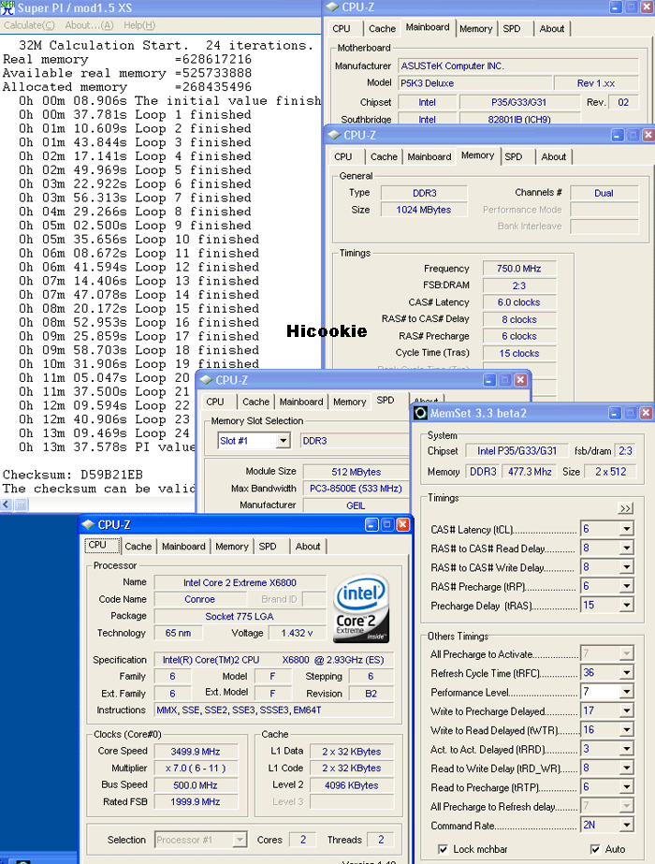Viewport: 655px width, 864px height.
Task: Open the RAS# to CAS# Write Delay dropdown
Action: 626,567
